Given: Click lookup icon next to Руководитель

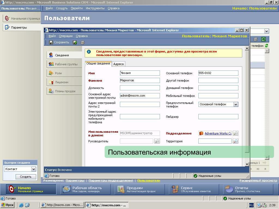Looking at the screenshot, I should pyautogui.click(x=157, y=141).
